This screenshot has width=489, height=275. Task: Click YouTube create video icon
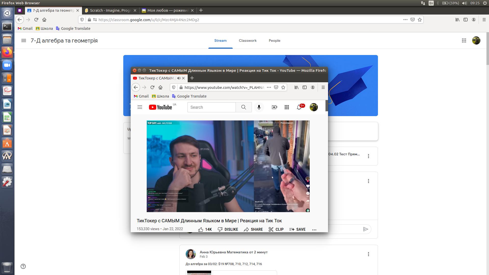click(274, 107)
